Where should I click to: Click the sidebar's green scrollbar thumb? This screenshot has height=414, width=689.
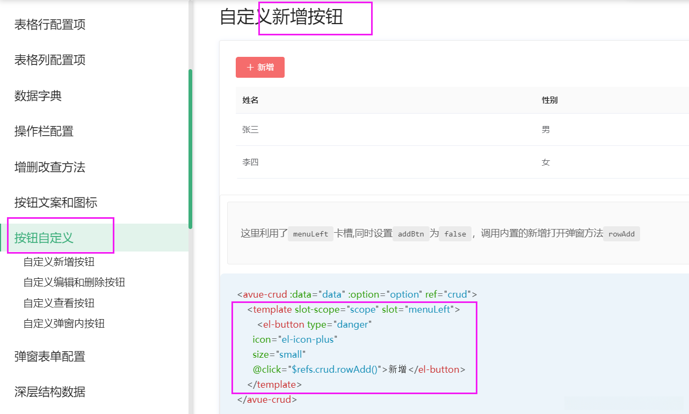pyautogui.click(x=190, y=149)
